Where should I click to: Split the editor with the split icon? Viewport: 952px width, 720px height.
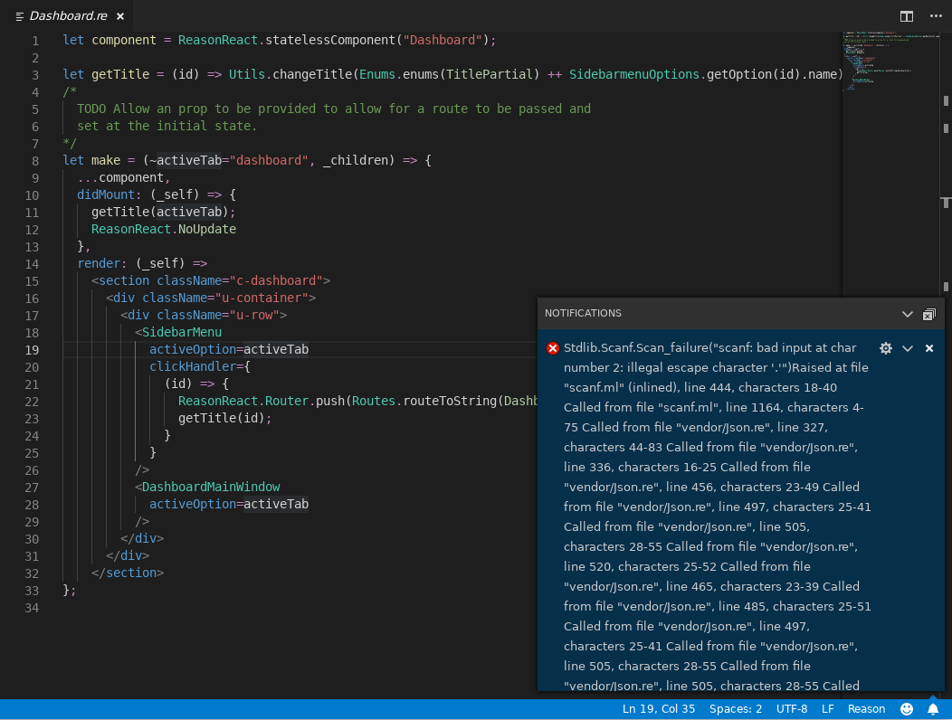coord(906,16)
